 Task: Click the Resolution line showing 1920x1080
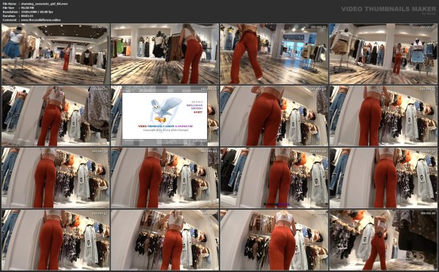tap(28, 12)
